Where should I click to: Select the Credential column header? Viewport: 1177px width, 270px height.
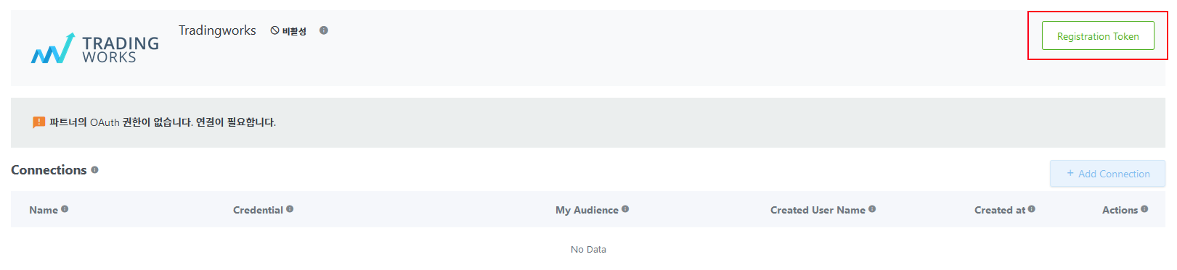coord(258,210)
